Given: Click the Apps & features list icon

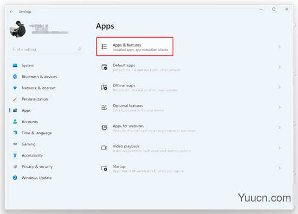Looking at the screenshot, I should (x=104, y=46).
